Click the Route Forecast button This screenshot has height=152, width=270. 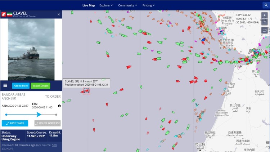(48, 123)
